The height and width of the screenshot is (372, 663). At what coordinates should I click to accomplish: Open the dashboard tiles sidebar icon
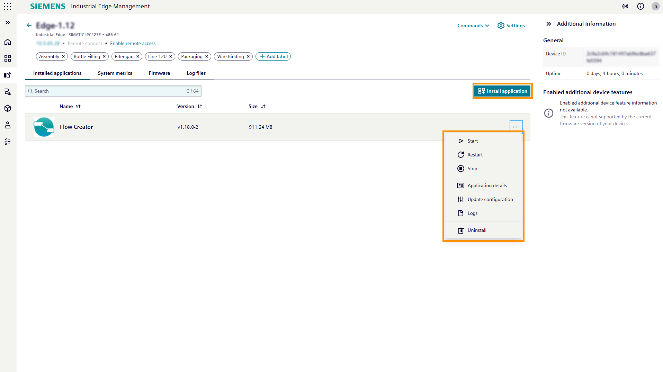coord(8,58)
